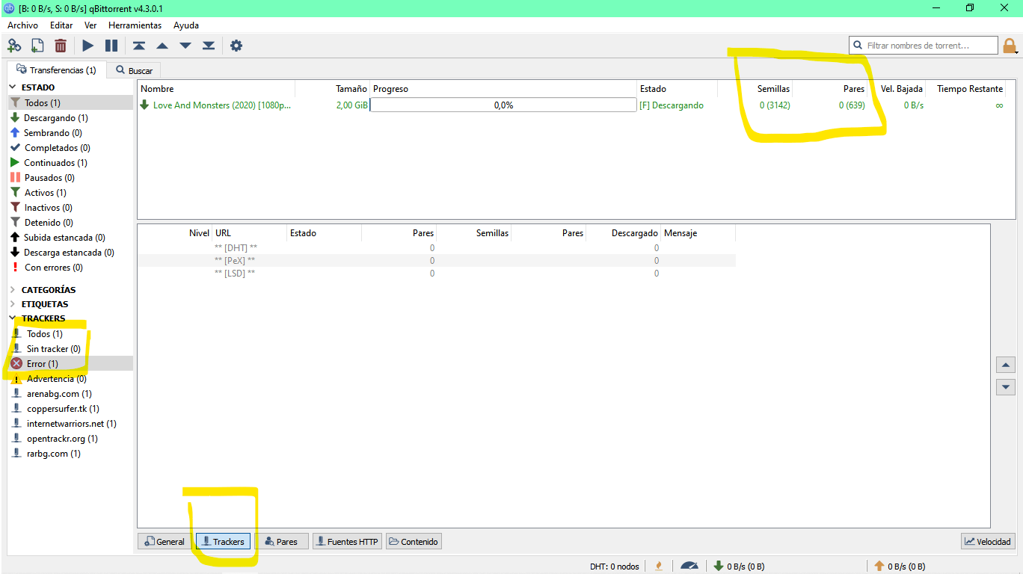The height and width of the screenshot is (574, 1023).
Task: Click the green download speed indicator in status bar
Action: (x=740, y=566)
